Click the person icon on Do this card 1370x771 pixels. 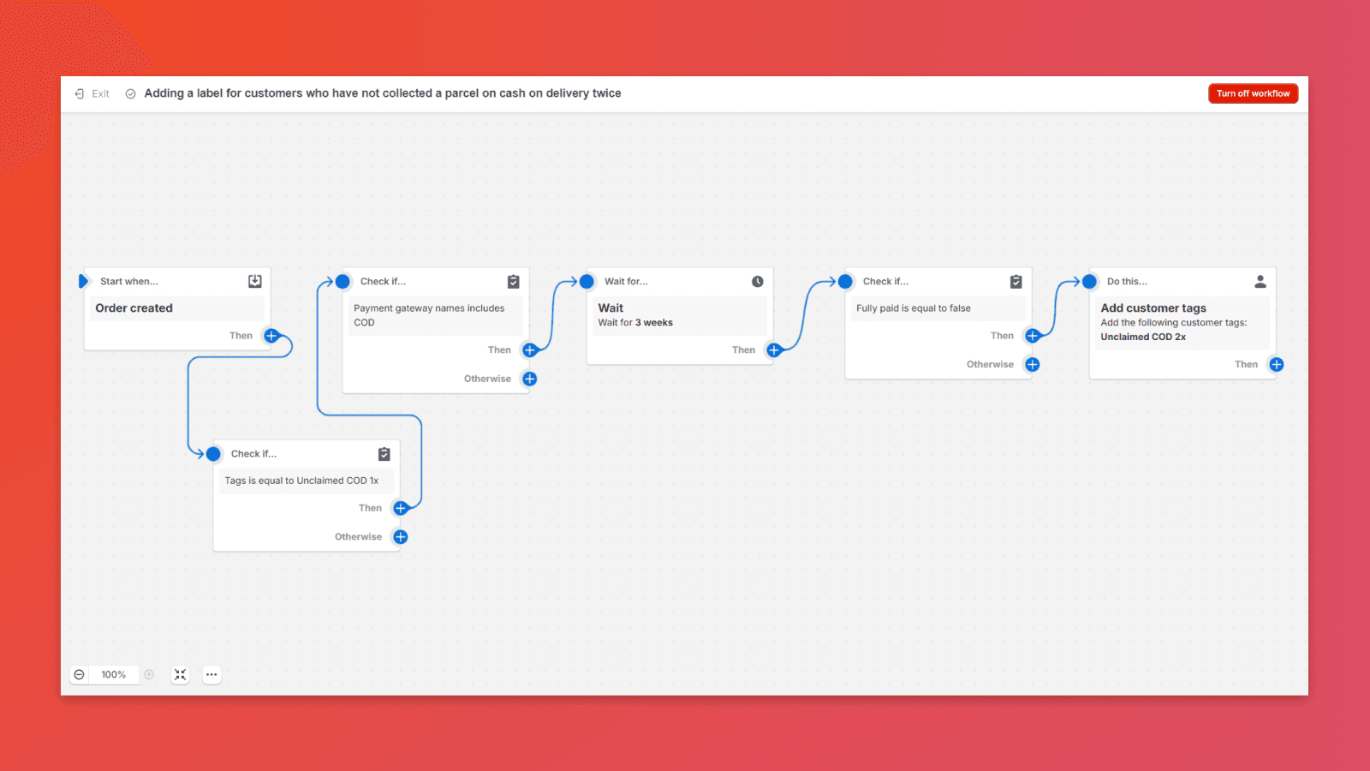(x=1260, y=281)
